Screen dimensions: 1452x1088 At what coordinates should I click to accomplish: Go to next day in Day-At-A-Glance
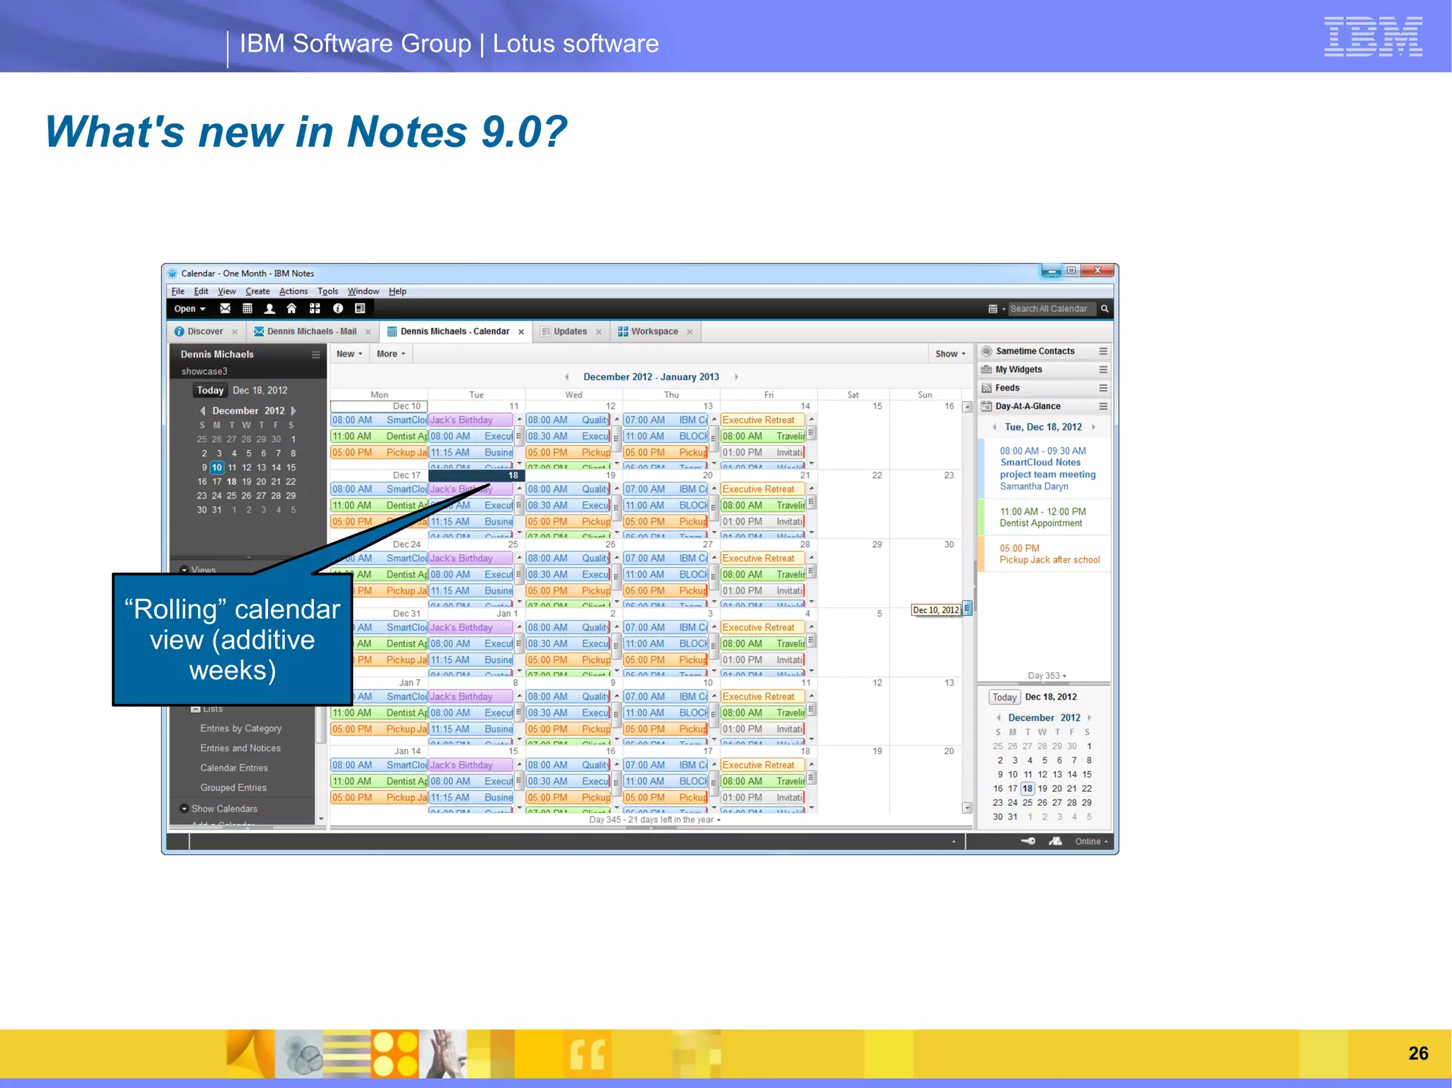[1094, 427]
